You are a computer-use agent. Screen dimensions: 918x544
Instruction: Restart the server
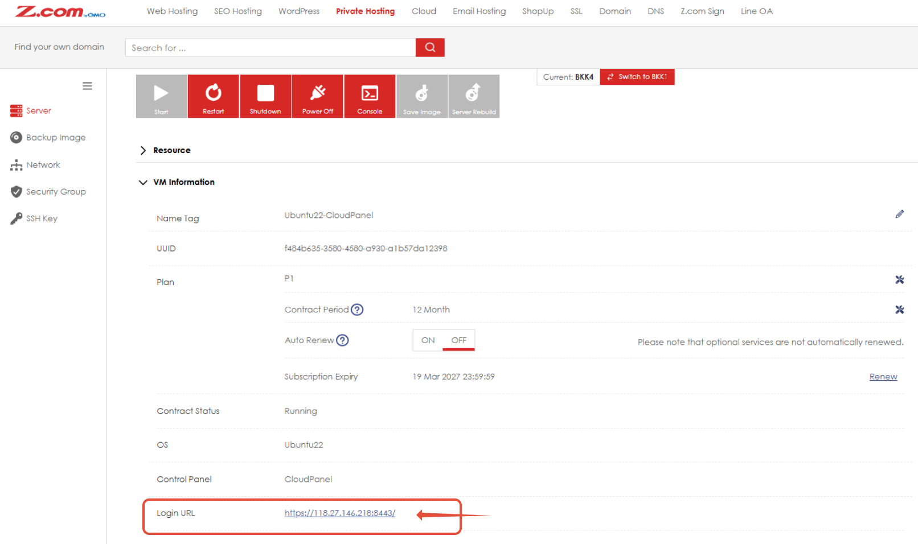[214, 96]
